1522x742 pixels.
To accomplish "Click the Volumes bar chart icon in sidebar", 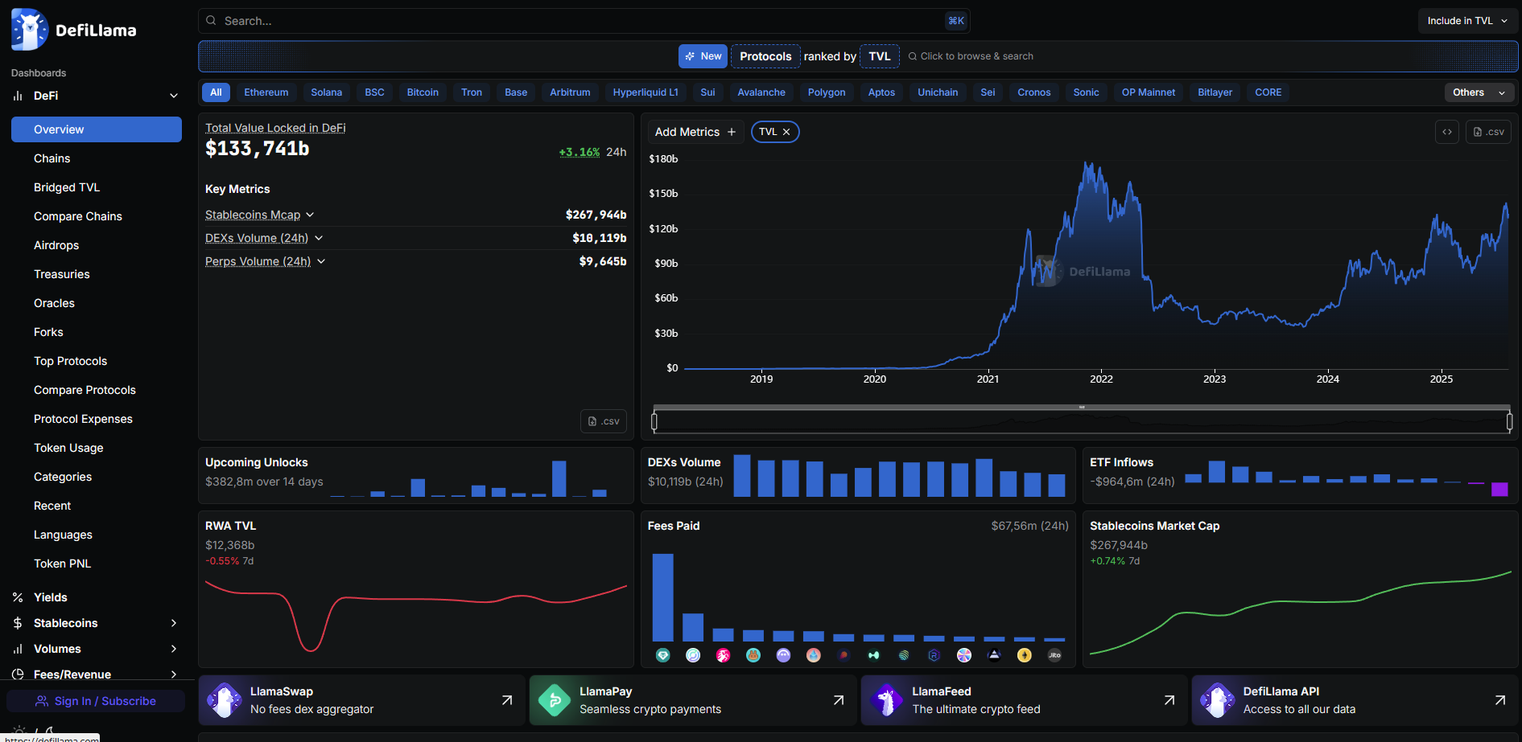I will point(18,649).
